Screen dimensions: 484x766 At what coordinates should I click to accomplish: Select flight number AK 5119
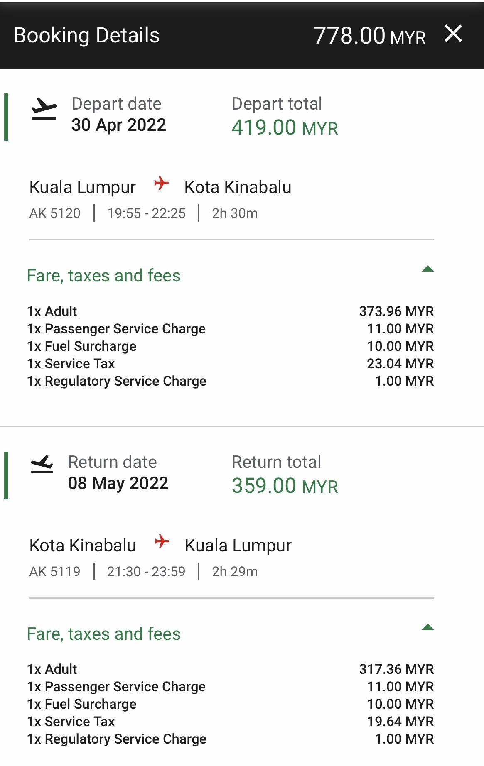tap(55, 572)
